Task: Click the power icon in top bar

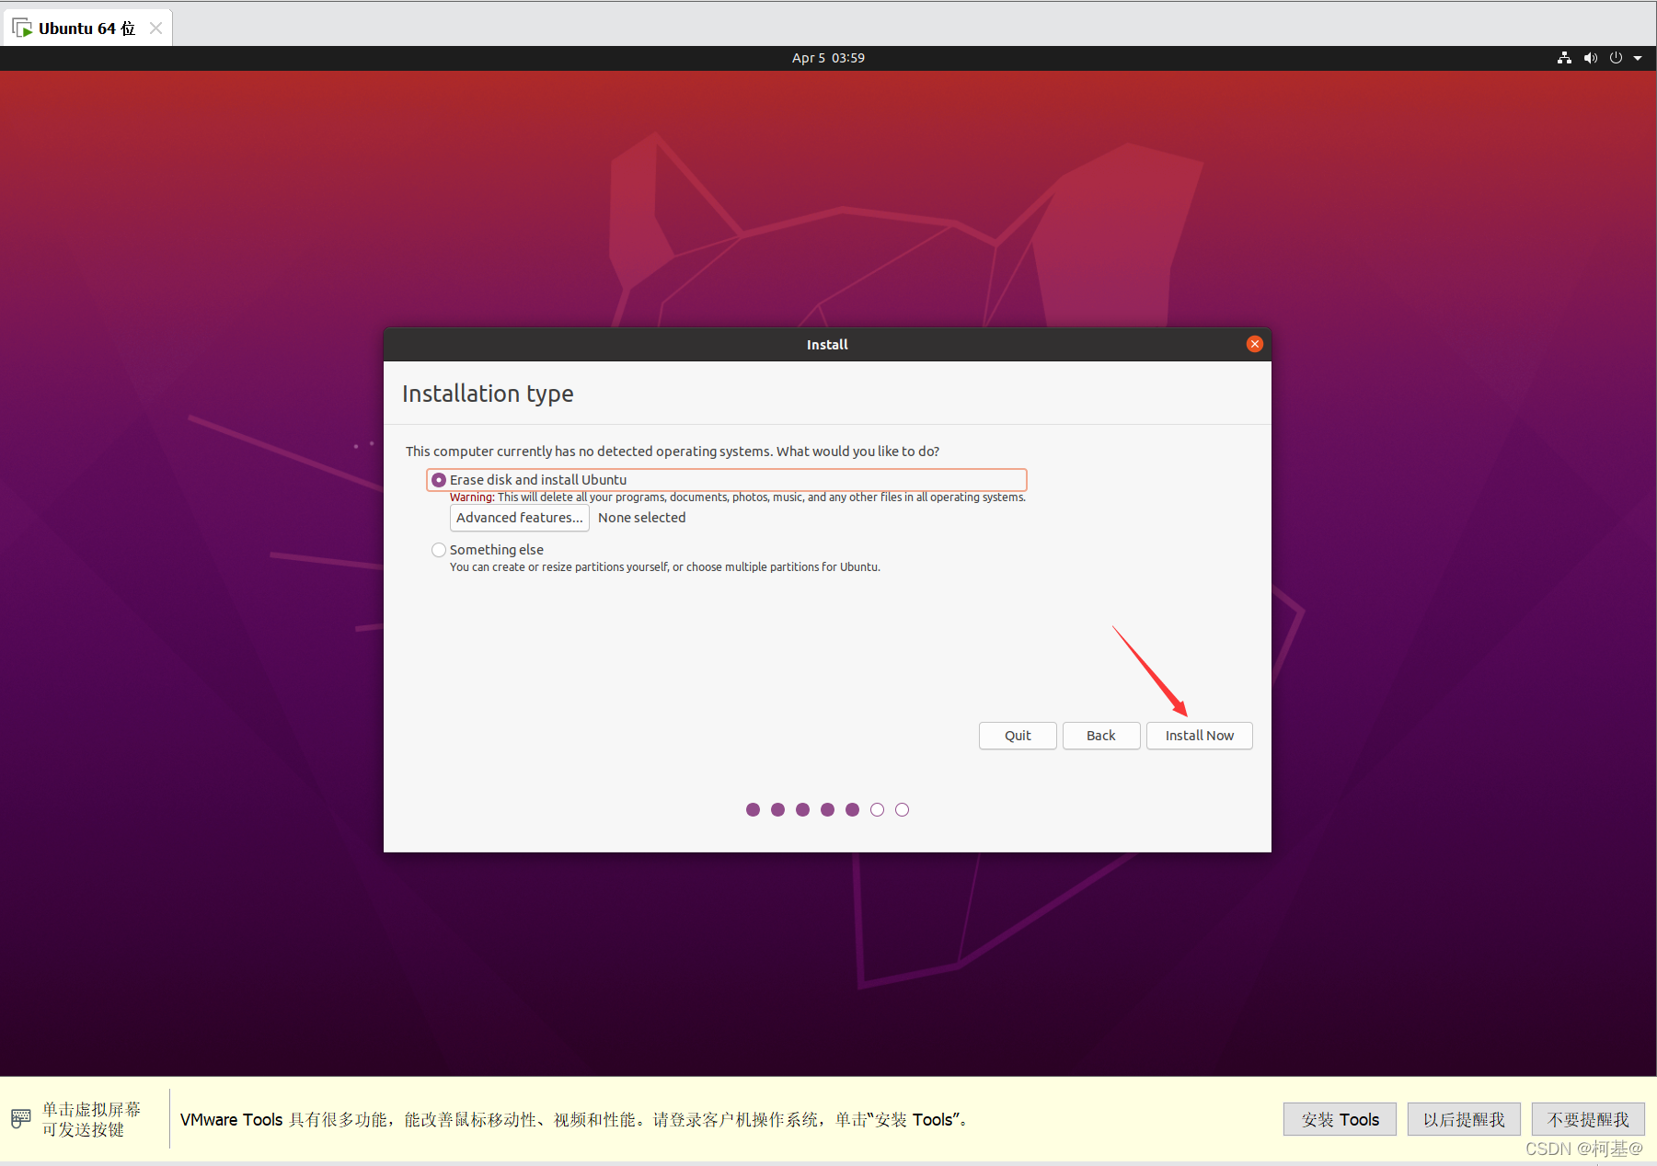Action: tap(1616, 58)
